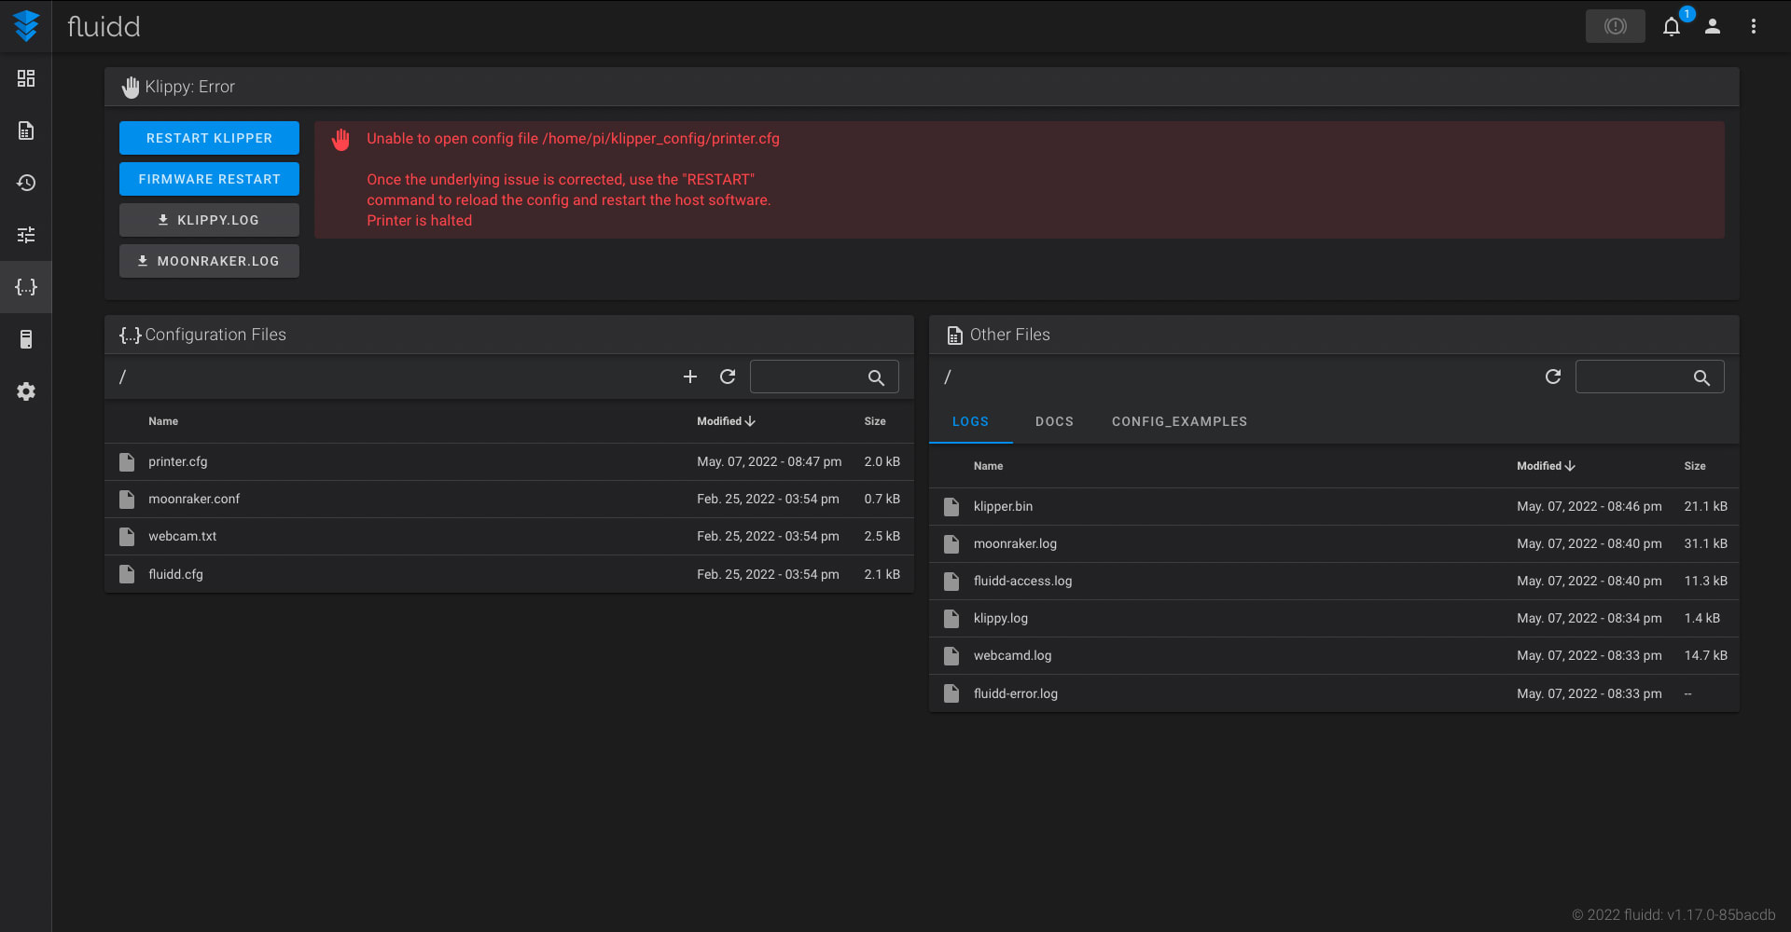Open the user account icon
Screen dimensions: 1791x932
[x=1713, y=26]
